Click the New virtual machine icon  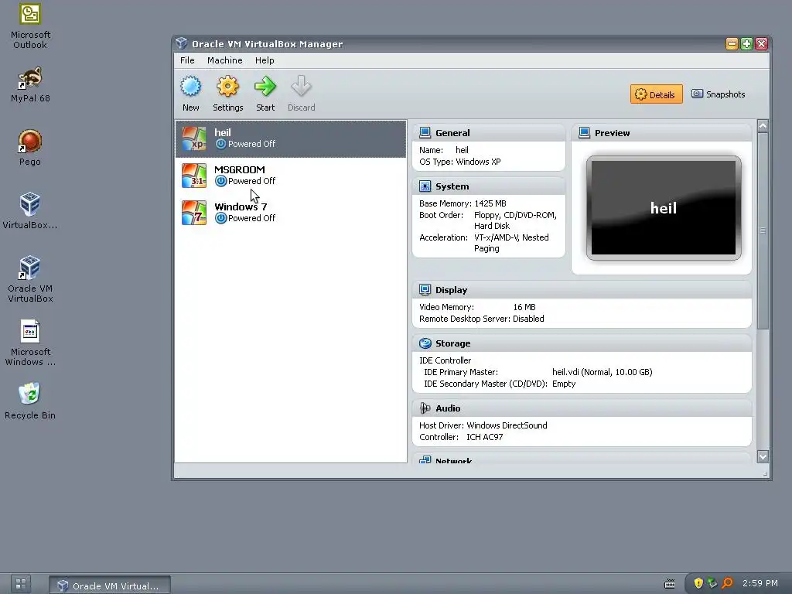point(190,87)
